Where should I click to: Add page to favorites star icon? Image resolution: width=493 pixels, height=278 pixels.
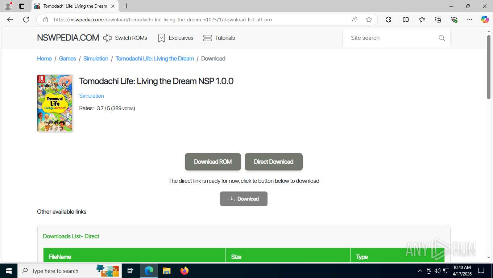369,20
